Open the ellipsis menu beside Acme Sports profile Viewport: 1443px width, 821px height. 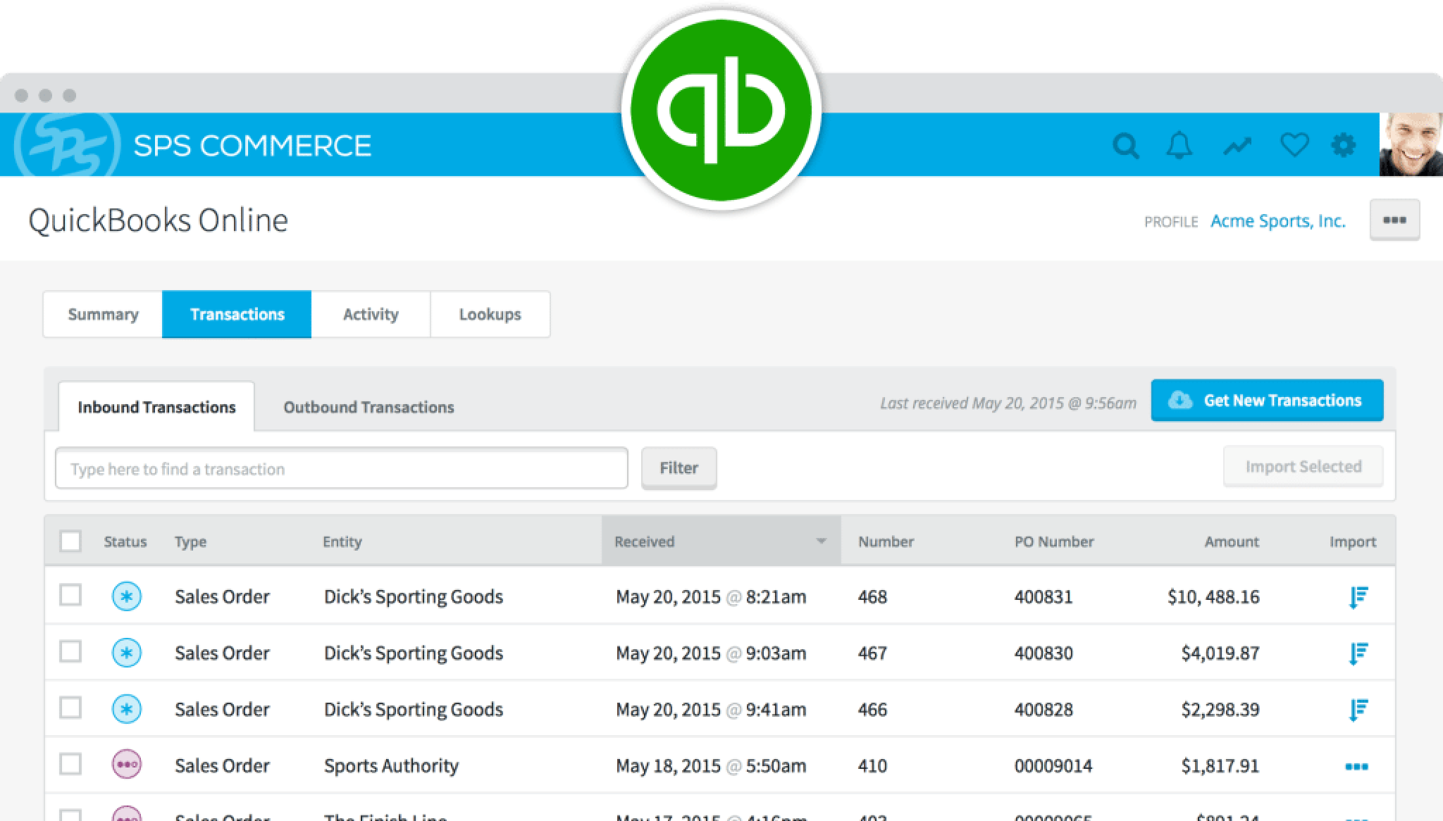(1394, 220)
